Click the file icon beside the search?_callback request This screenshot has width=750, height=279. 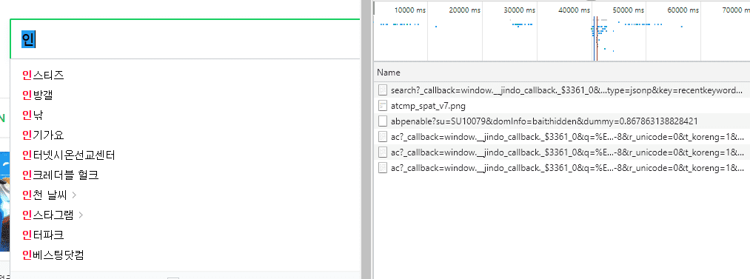(x=382, y=90)
